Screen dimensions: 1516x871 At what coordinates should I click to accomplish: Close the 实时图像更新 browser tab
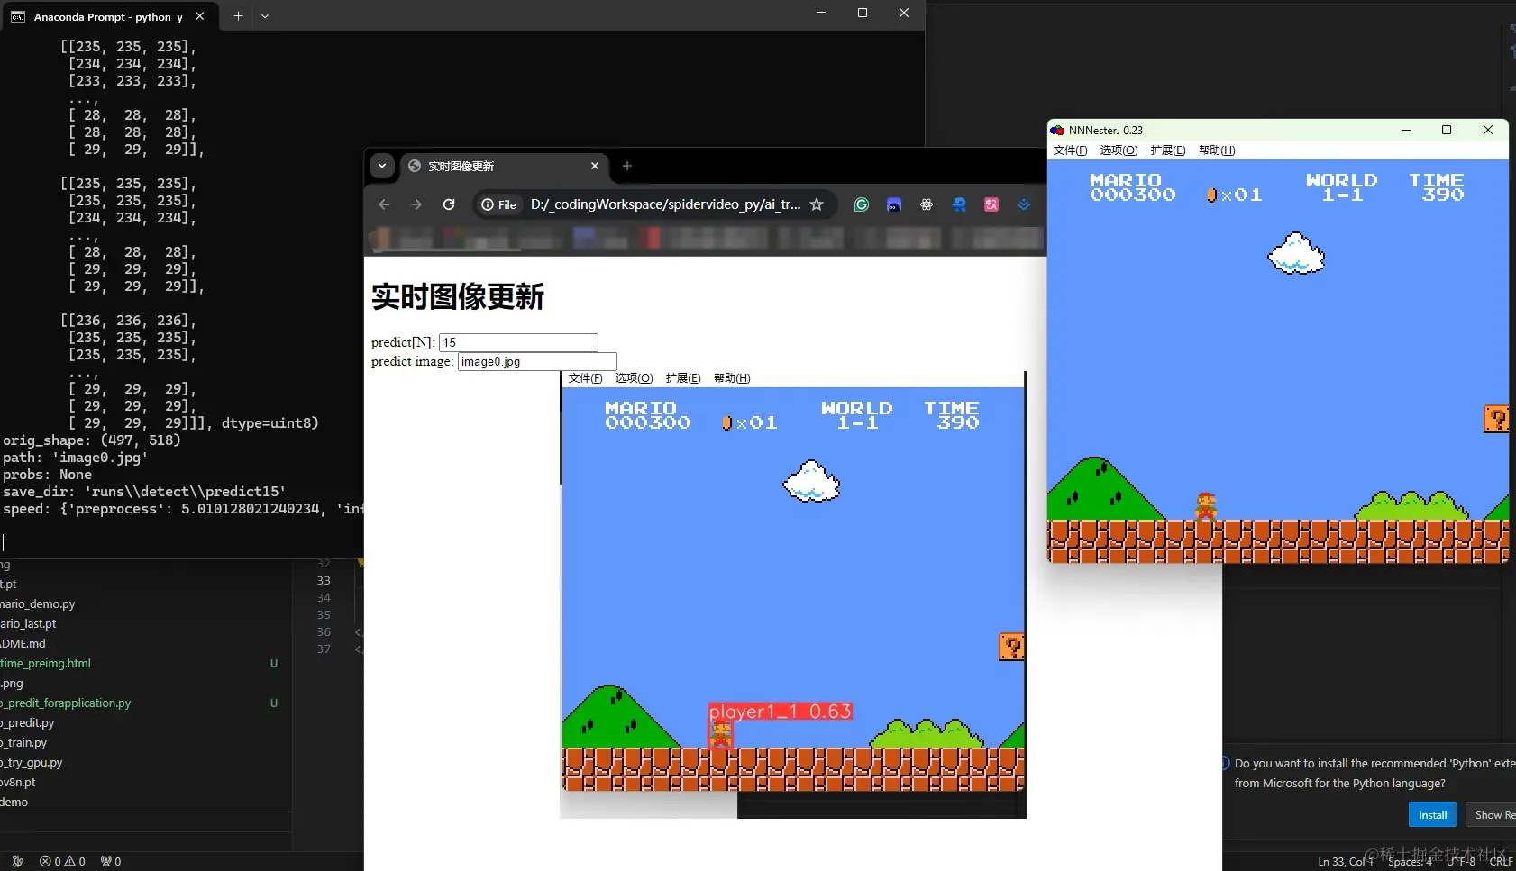click(x=595, y=166)
